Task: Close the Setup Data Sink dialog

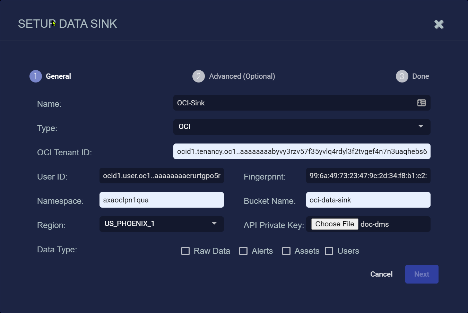Action: click(x=439, y=24)
